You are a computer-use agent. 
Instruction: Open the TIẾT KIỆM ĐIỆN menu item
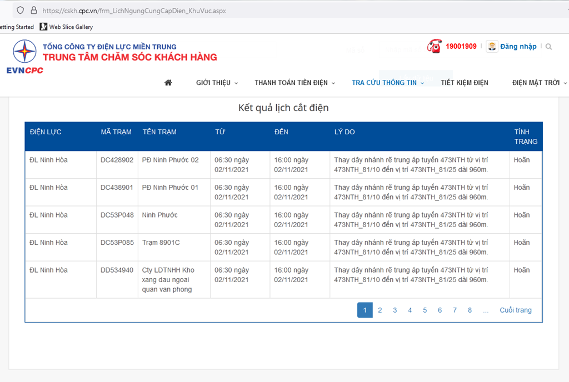(465, 83)
